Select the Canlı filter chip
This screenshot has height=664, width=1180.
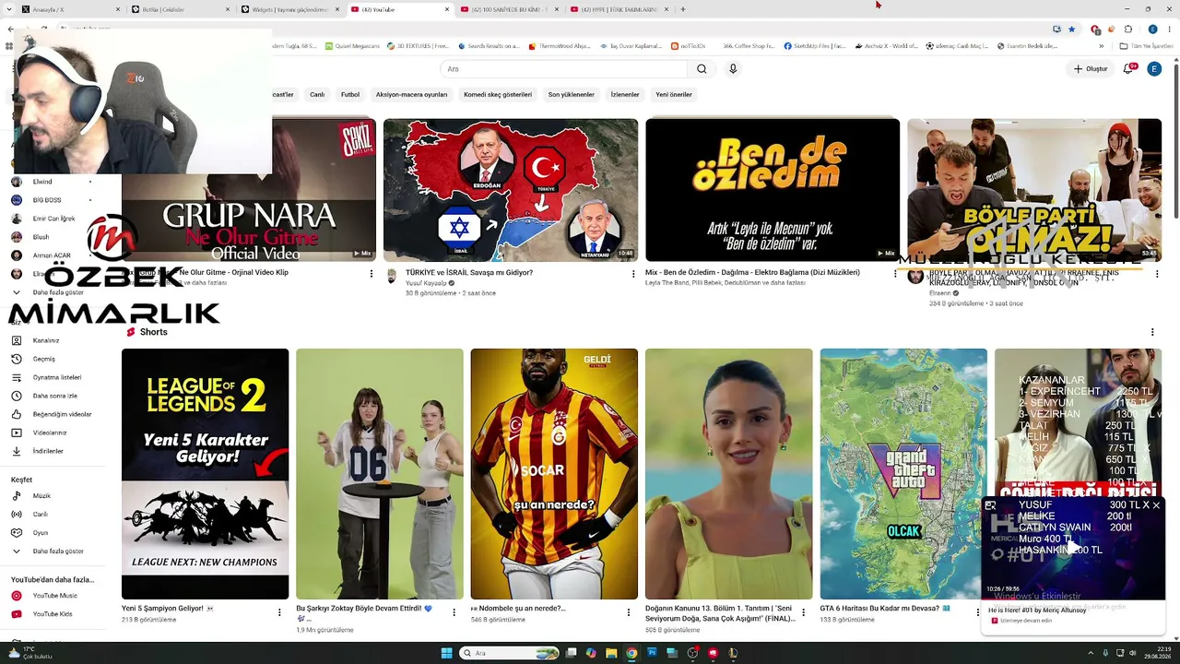pos(317,94)
